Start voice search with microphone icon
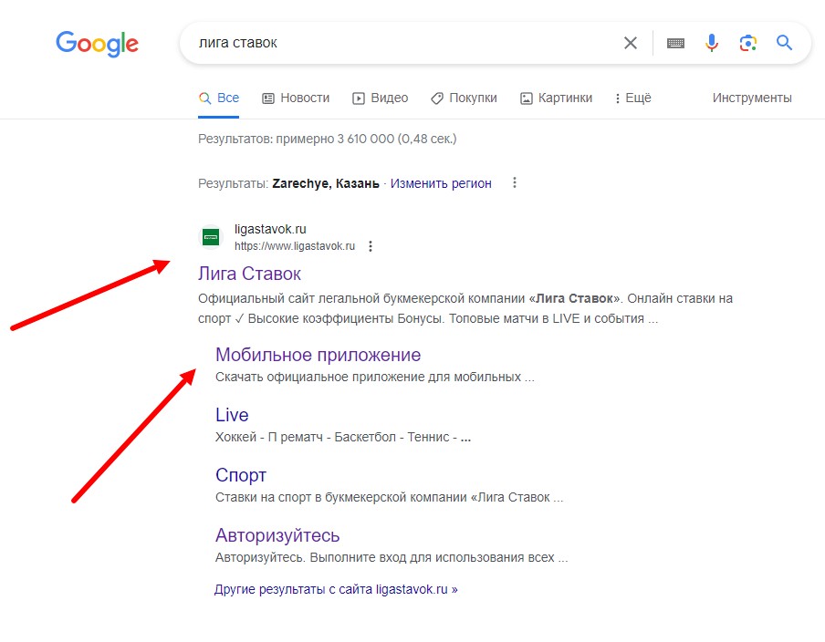Viewport: 825px width, 642px height. (711, 43)
